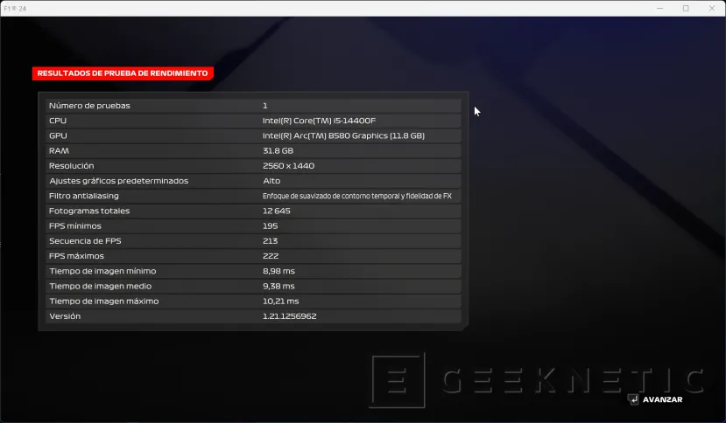
Task: Click the FPS mínimos label
Action: (75, 226)
